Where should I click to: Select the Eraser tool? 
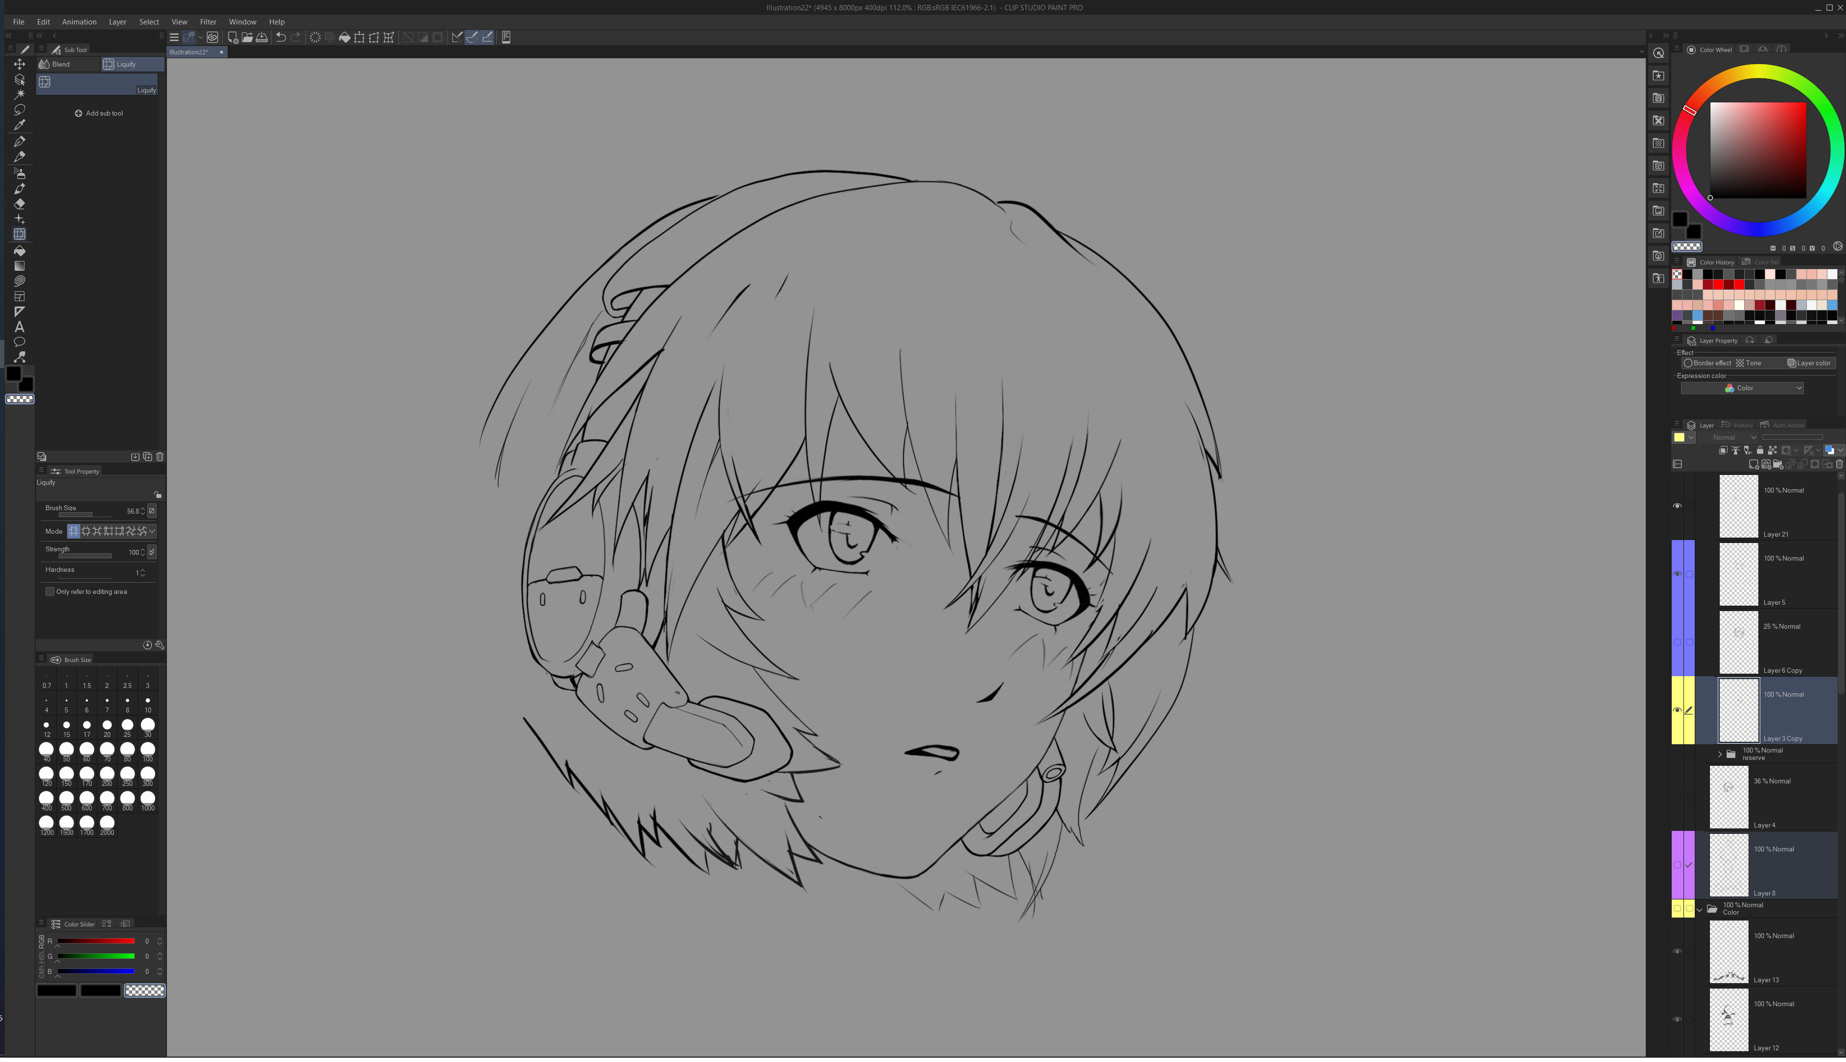(20, 204)
